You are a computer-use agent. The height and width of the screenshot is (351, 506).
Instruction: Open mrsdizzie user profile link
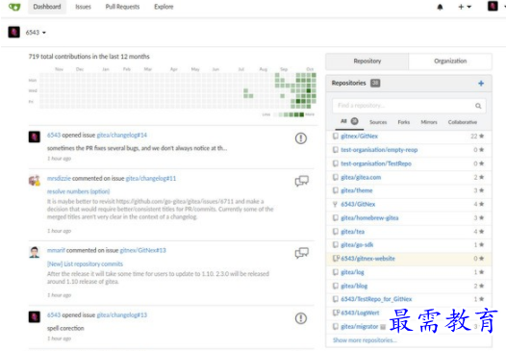coord(59,178)
